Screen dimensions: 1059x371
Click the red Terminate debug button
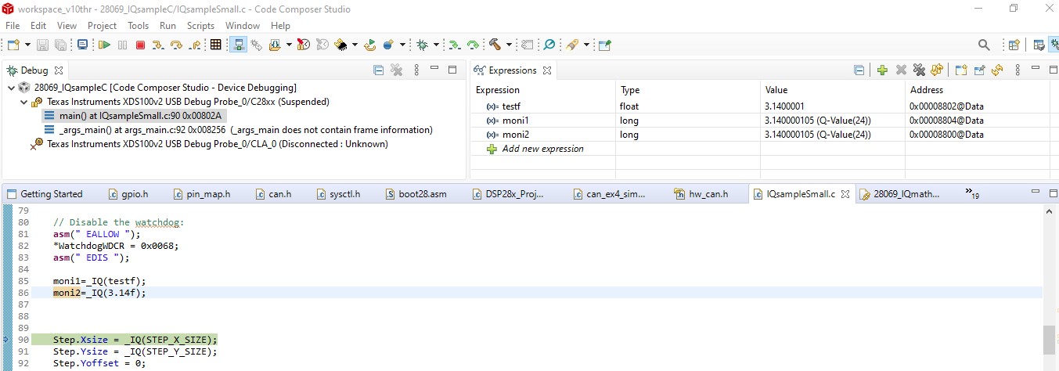point(140,45)
